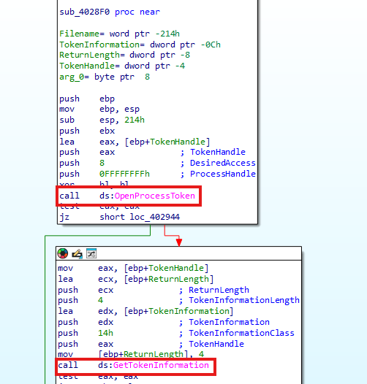
Task: Select the OpenProcessToken call target
Action: (x=154, y=196)
